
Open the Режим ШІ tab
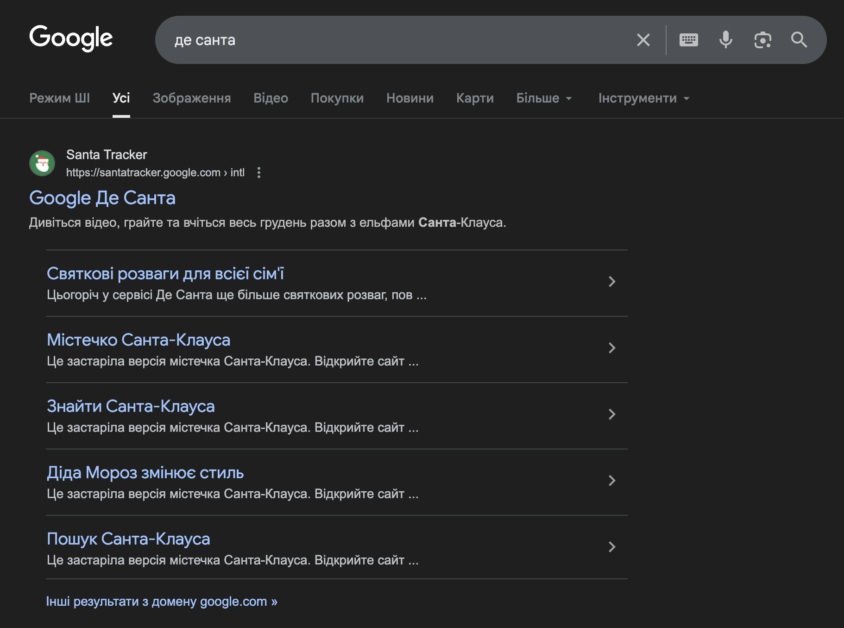[59, 98]
